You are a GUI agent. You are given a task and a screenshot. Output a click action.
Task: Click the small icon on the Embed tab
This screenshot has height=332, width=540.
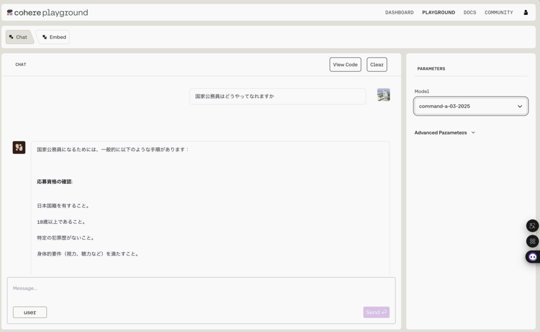click(x=45, y=37)
